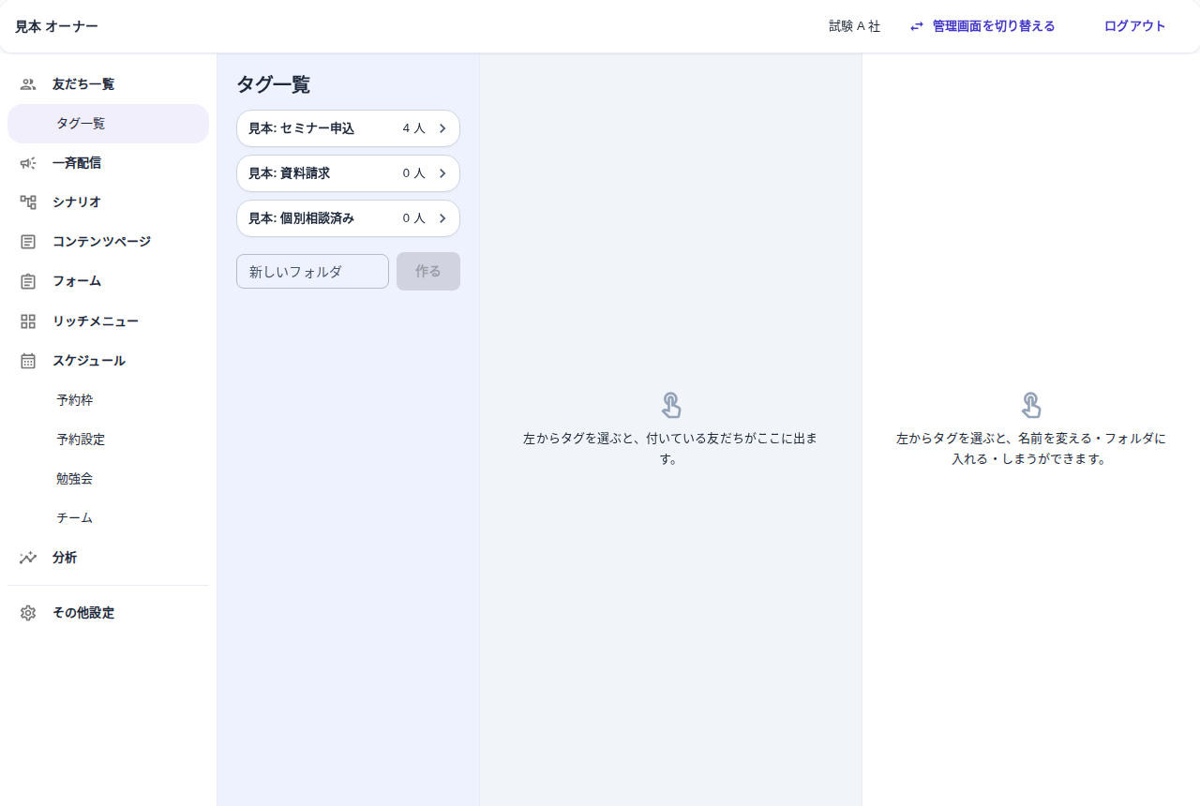
Task: Open チーム in the sidebar
Action: point(108,518)
